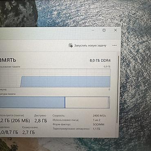Close the Task Manager window
This screenshot has width=151, height=151.
[115, 30]
